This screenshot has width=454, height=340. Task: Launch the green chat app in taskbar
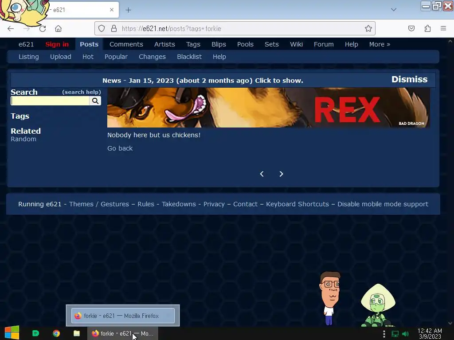pos(35,333)
